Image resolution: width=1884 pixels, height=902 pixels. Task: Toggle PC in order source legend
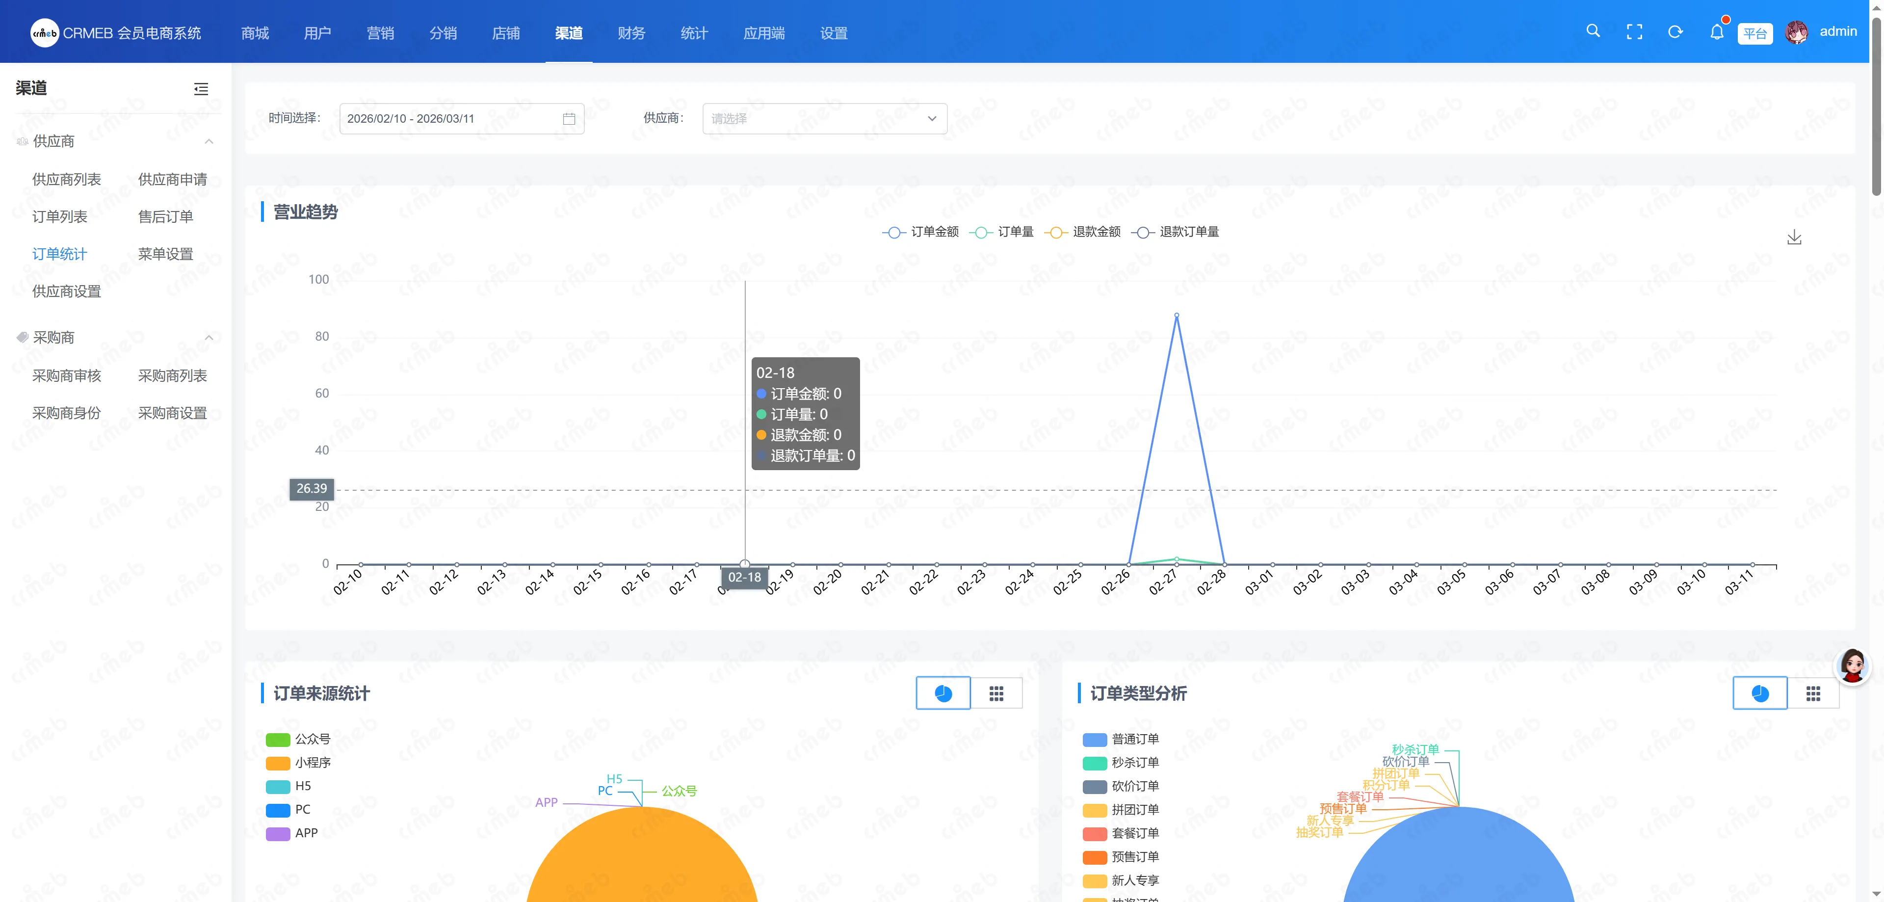tap(289, 810)
